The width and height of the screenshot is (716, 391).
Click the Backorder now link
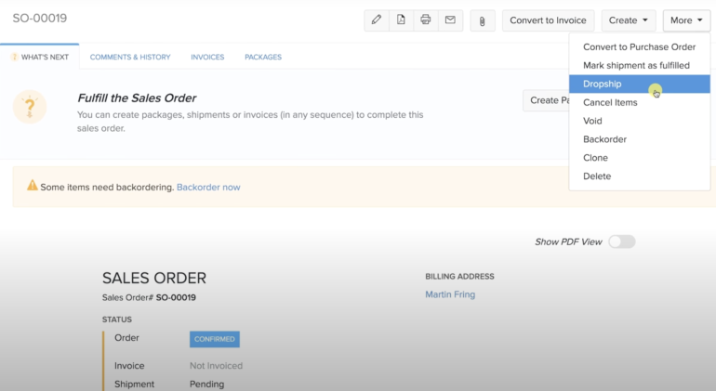[x=208, y=187]
